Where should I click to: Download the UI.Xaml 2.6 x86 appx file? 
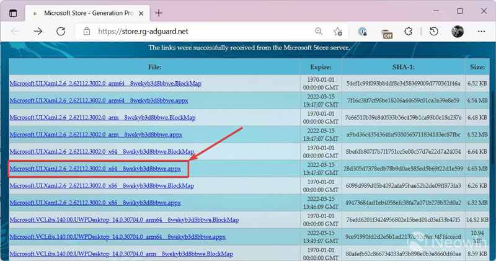click(95, 203)
